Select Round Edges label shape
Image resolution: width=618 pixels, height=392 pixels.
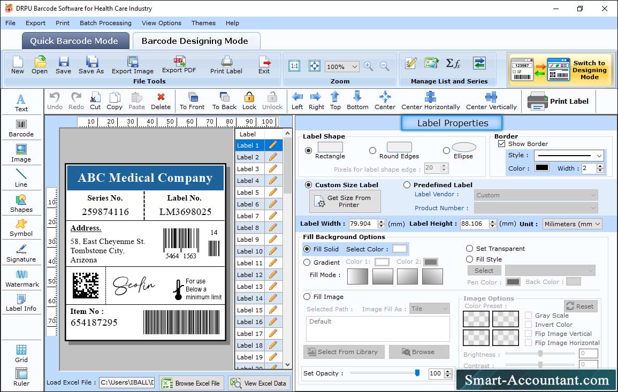pyautogui.click(x=372, y=150)
